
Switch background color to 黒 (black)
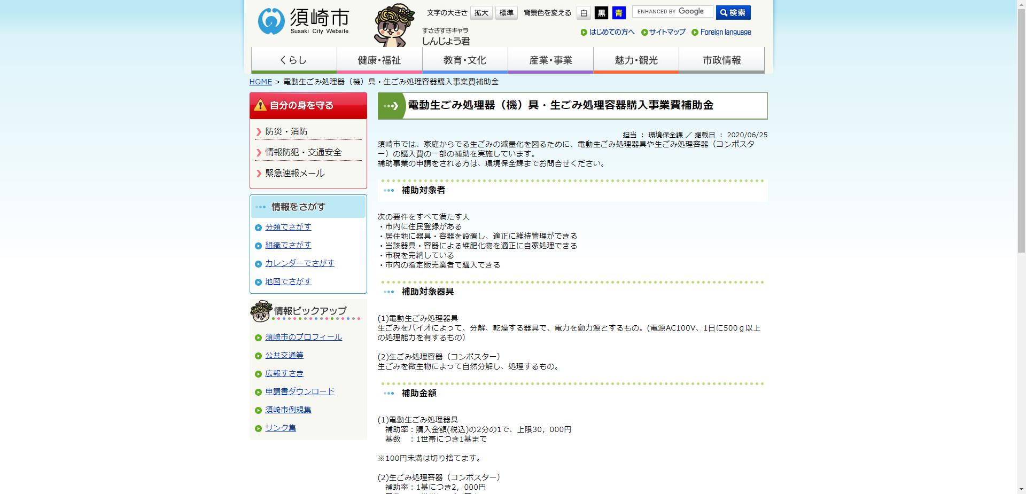pyautogui.click(x=601, y=13)
